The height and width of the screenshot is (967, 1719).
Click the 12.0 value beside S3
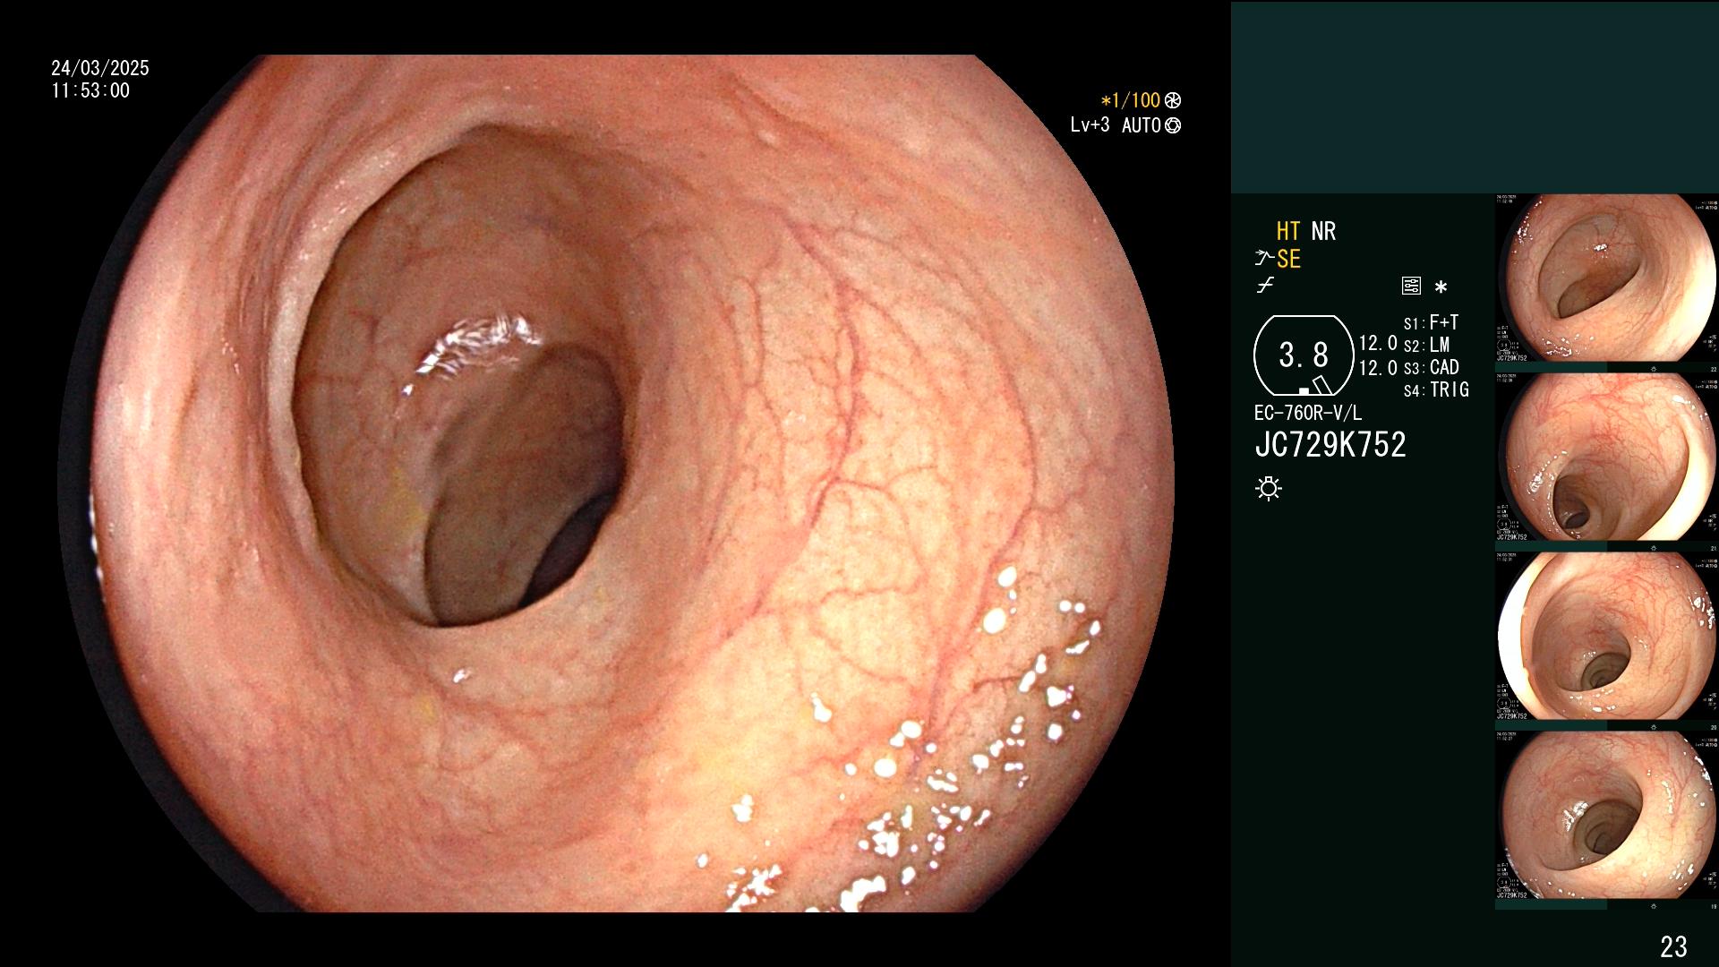tap(1378, 367)
